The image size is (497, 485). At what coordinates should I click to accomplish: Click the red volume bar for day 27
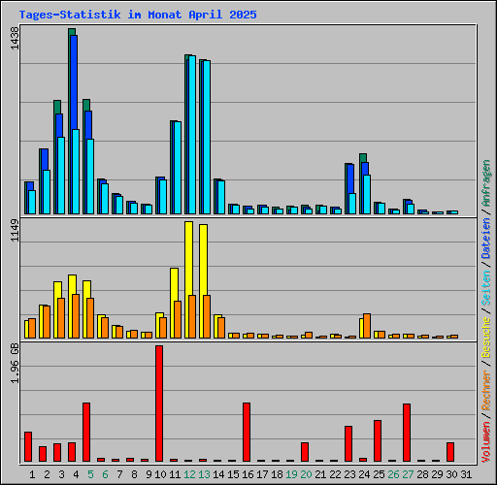click(407, 433)
